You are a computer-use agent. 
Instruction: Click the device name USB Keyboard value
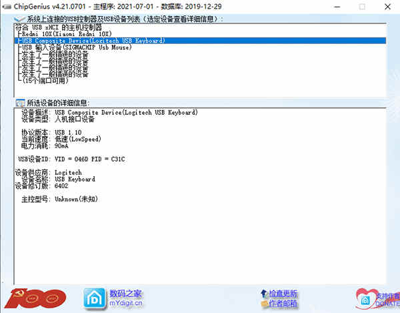click(75, 180)
